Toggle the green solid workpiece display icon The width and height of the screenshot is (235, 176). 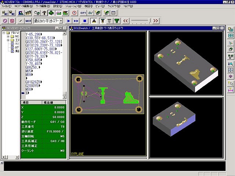pos(51,13)
